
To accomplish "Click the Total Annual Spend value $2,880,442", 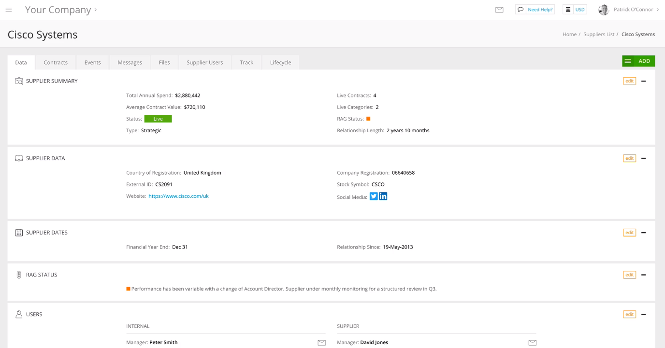I will coord(188,96).
